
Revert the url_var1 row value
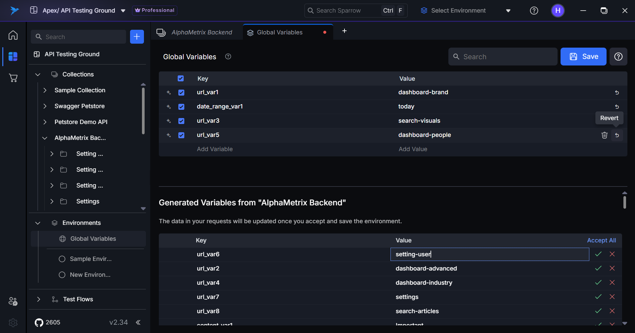click(617, 93)
